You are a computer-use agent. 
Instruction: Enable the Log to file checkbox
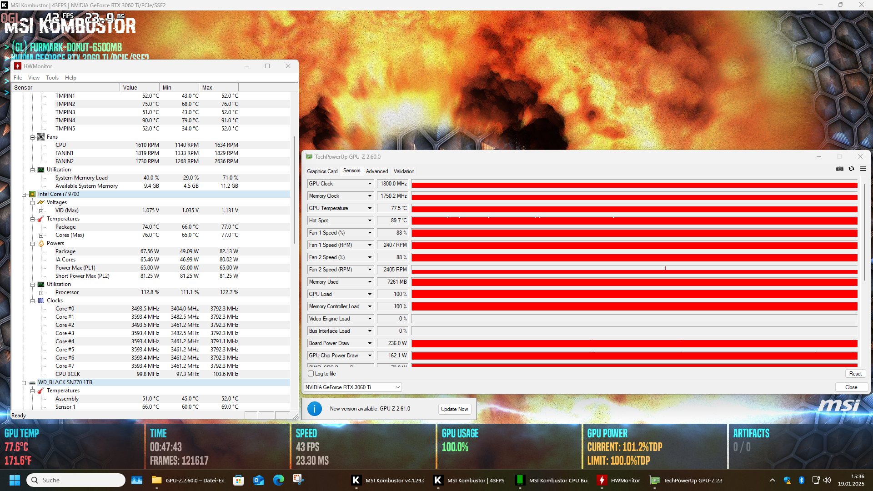coord(311,374)
